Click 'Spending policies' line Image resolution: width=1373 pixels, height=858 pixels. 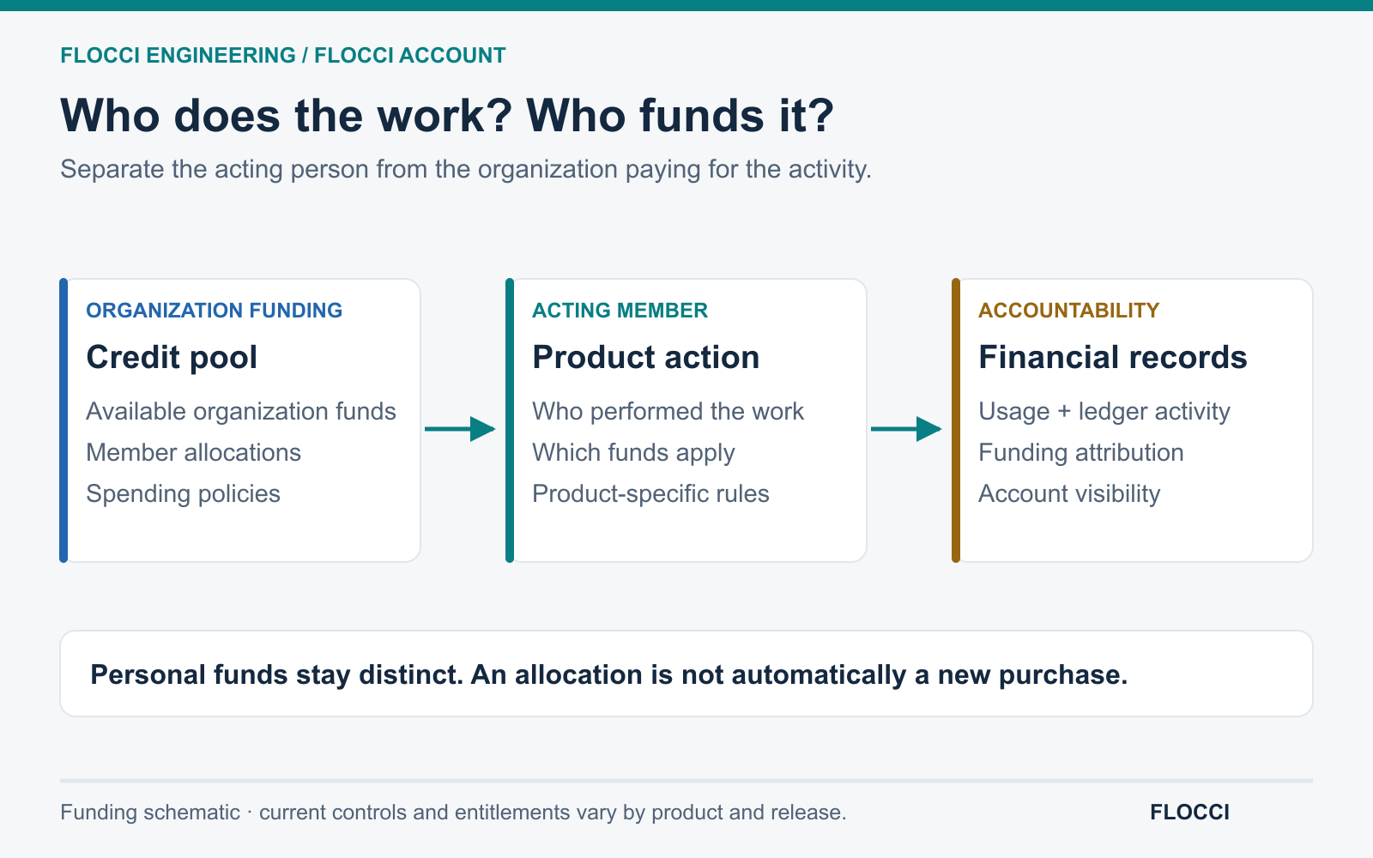[184, 494]
